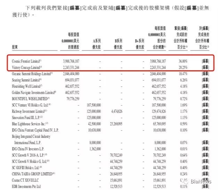Click the 0.59% percentage value

click(x=184, y=124)
